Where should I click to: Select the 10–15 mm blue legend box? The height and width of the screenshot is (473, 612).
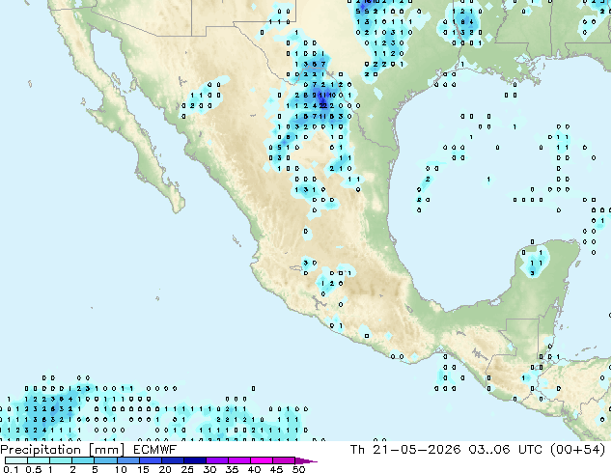tap(127, 460)
